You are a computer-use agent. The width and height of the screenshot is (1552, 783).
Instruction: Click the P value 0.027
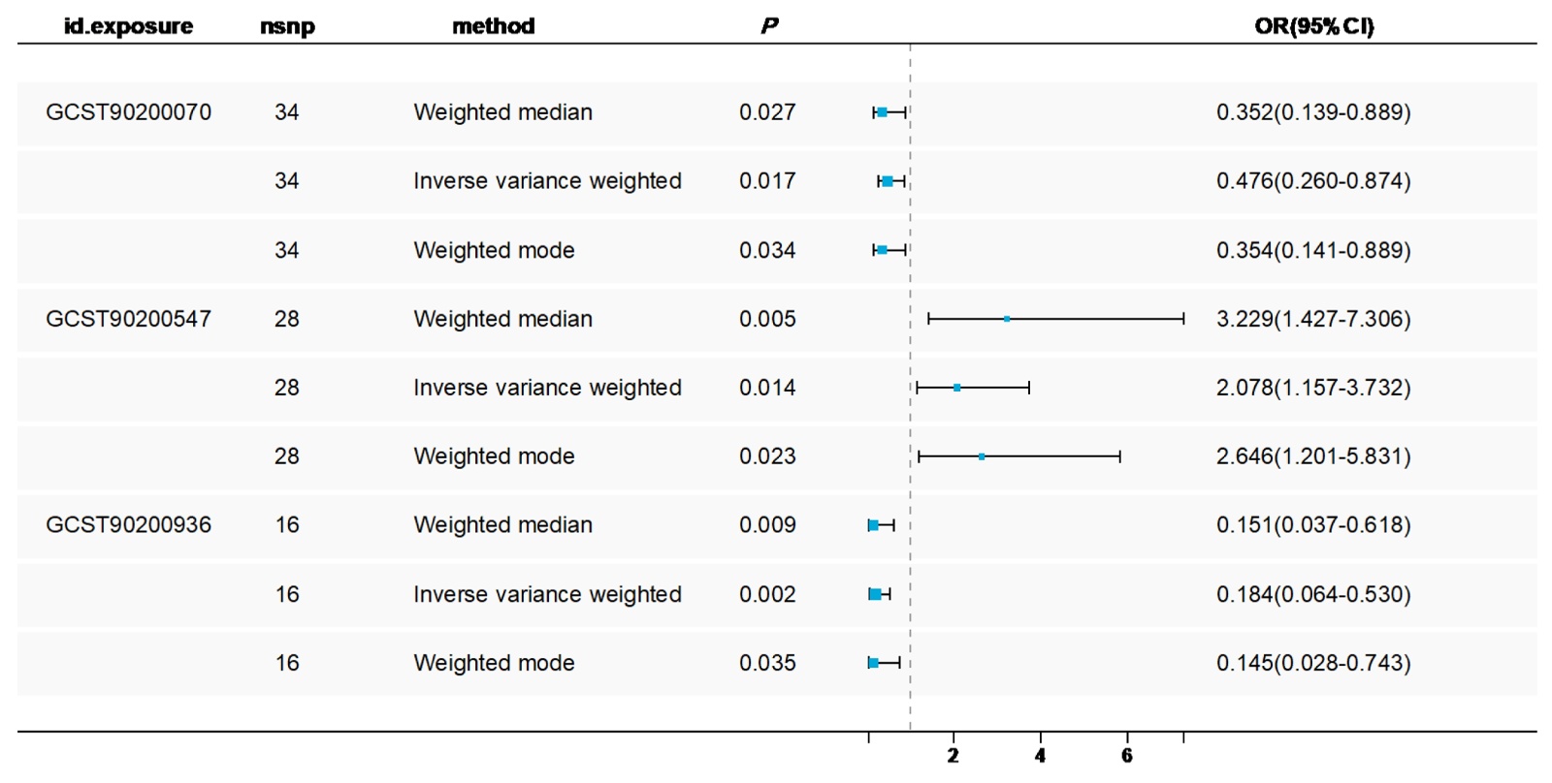(x=767, y=112)
